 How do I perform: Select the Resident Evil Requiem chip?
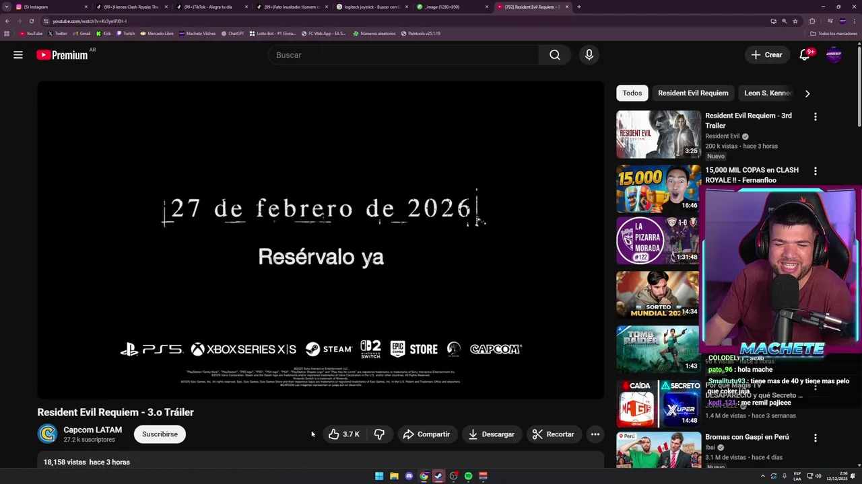693,93
